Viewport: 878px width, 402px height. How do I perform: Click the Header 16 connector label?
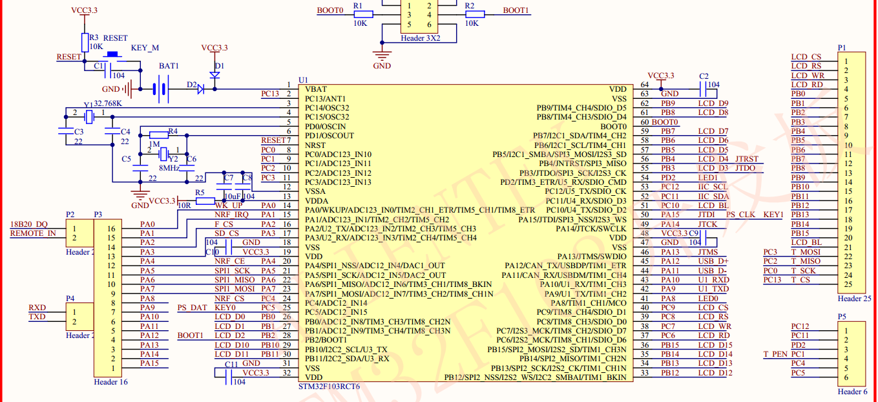click(110, 382)
